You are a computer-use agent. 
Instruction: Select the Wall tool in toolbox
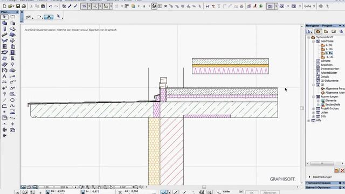coord(4,23)
